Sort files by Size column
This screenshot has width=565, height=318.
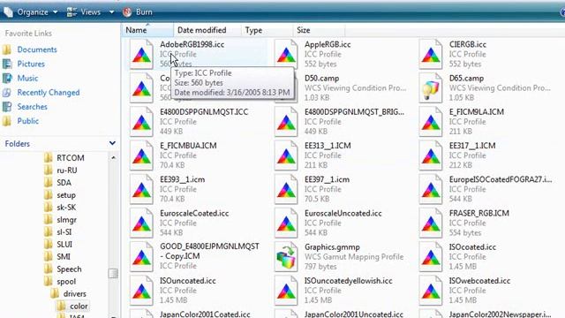tap(319, 30)
